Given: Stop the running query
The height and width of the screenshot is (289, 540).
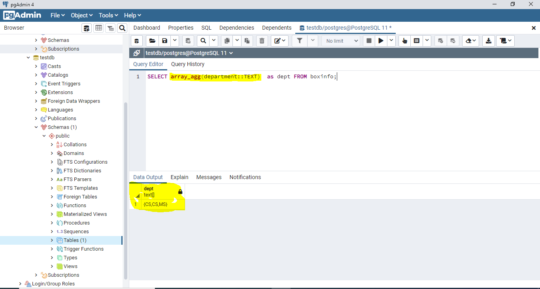Looking at the screenshot, I should coord(369,41).
